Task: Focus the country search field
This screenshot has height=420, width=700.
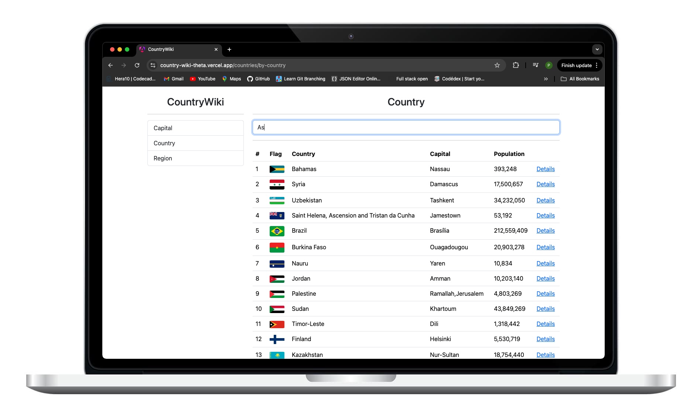Action: pos(406,127)
